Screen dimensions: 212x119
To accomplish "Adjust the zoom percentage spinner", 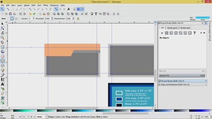I will point(211,117).
